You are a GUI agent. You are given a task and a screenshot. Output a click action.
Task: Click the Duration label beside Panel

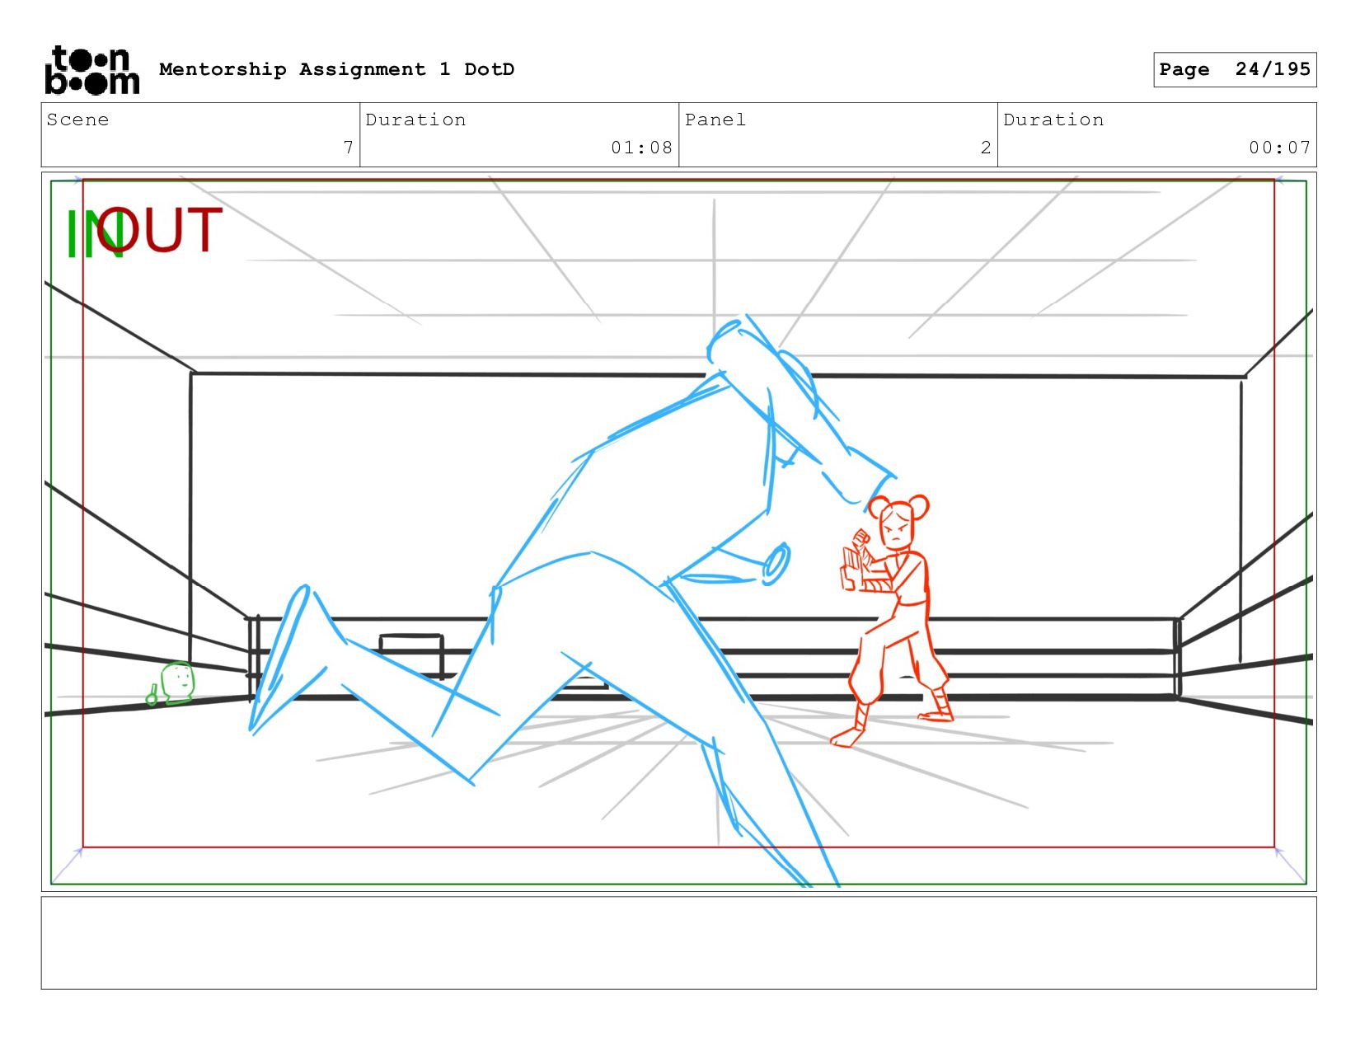pyautogui.click(x=1053, y=120)
